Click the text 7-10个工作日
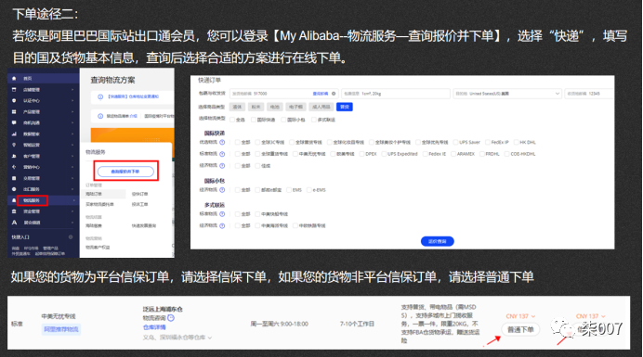 (x=357, y=324)
